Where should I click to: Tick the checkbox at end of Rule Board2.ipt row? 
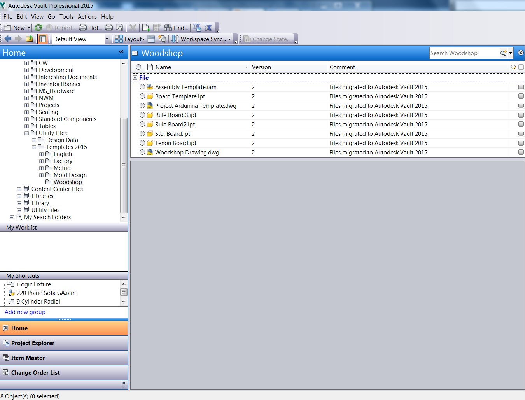pos(521,124)
